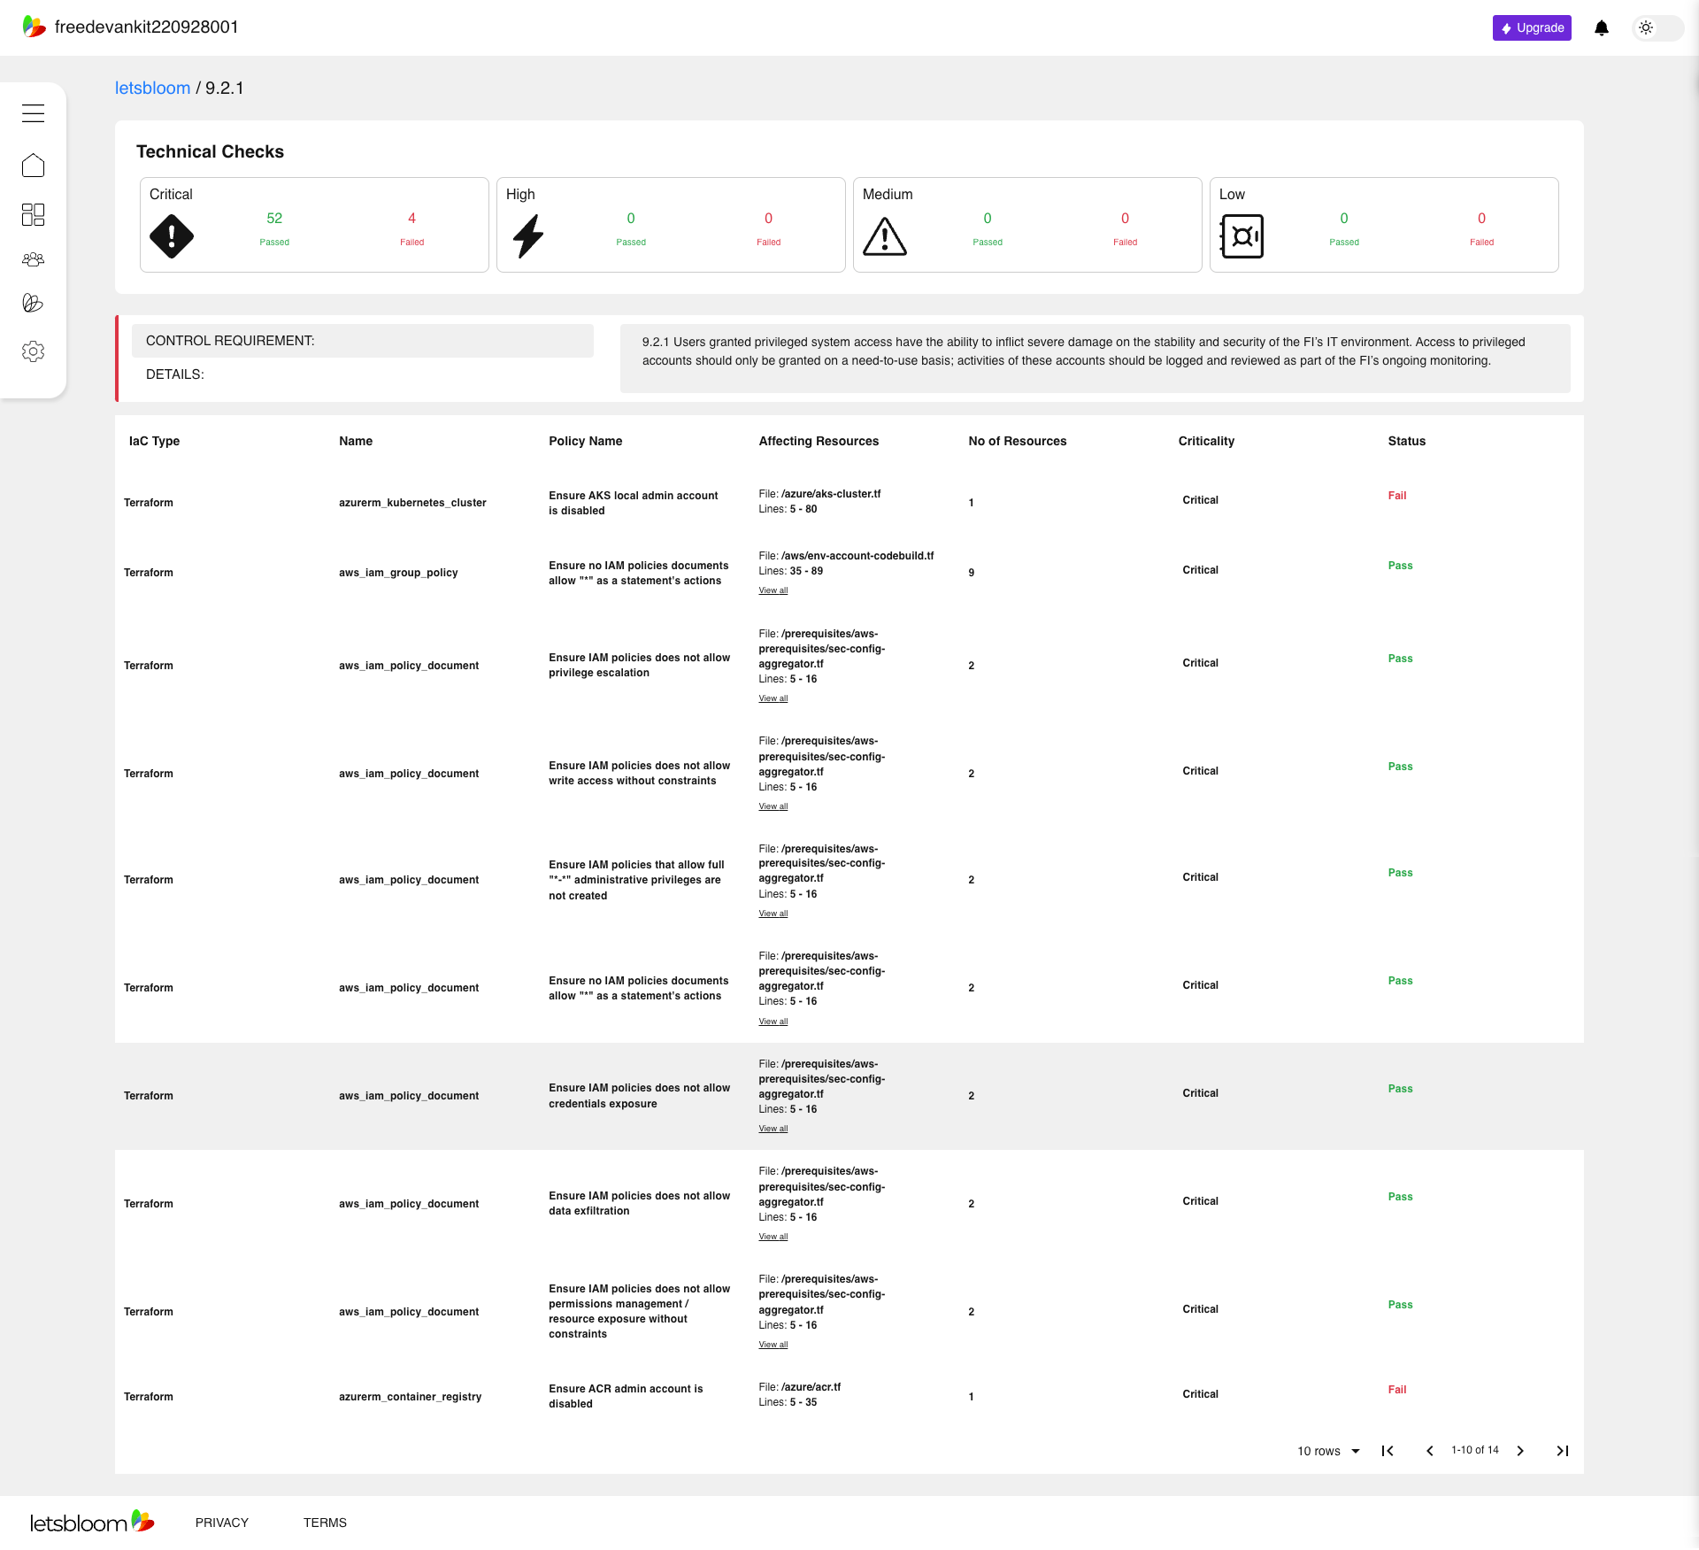This screenshot has width=1699, height=1550.
Task: Click View all in privilege escalation row
Action: coord(773,698)
